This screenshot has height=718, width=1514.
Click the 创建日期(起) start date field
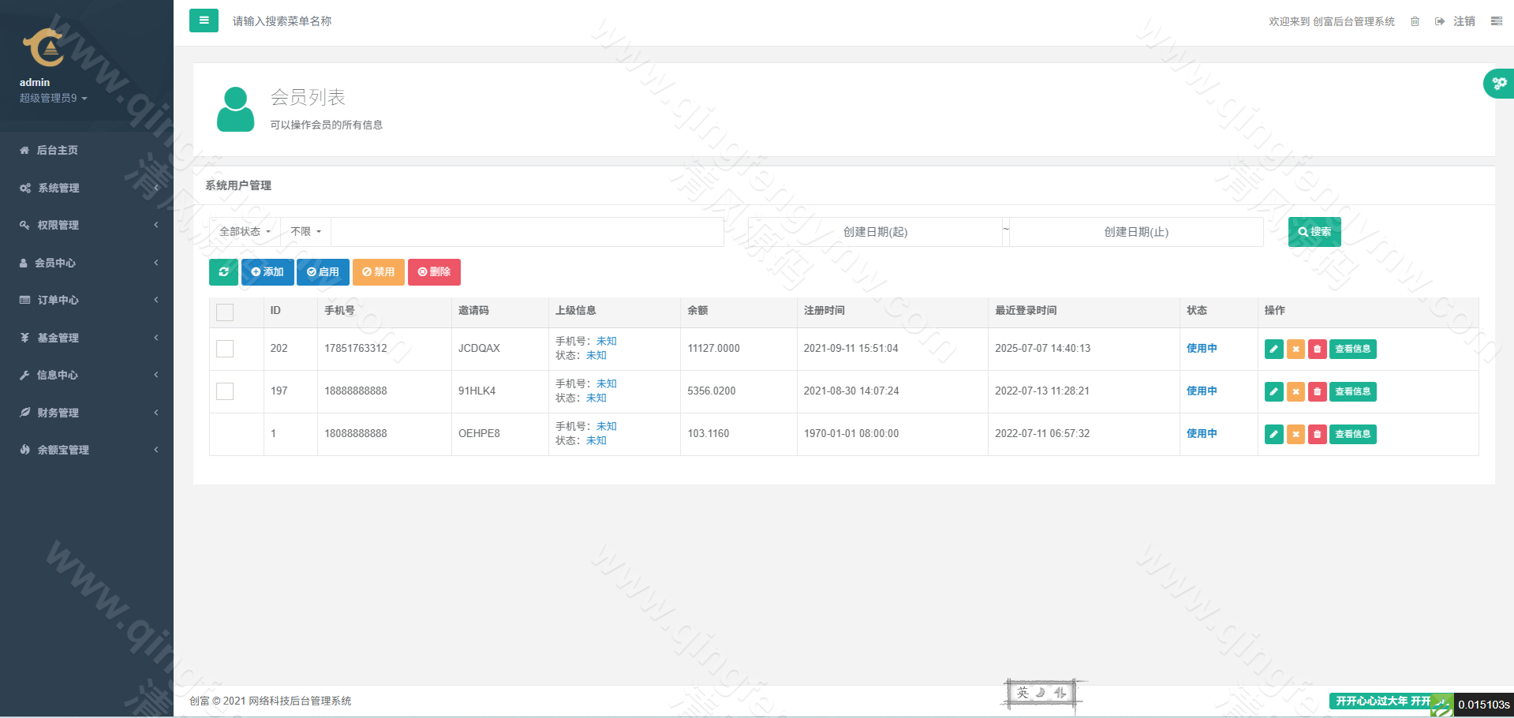[874, 232]
